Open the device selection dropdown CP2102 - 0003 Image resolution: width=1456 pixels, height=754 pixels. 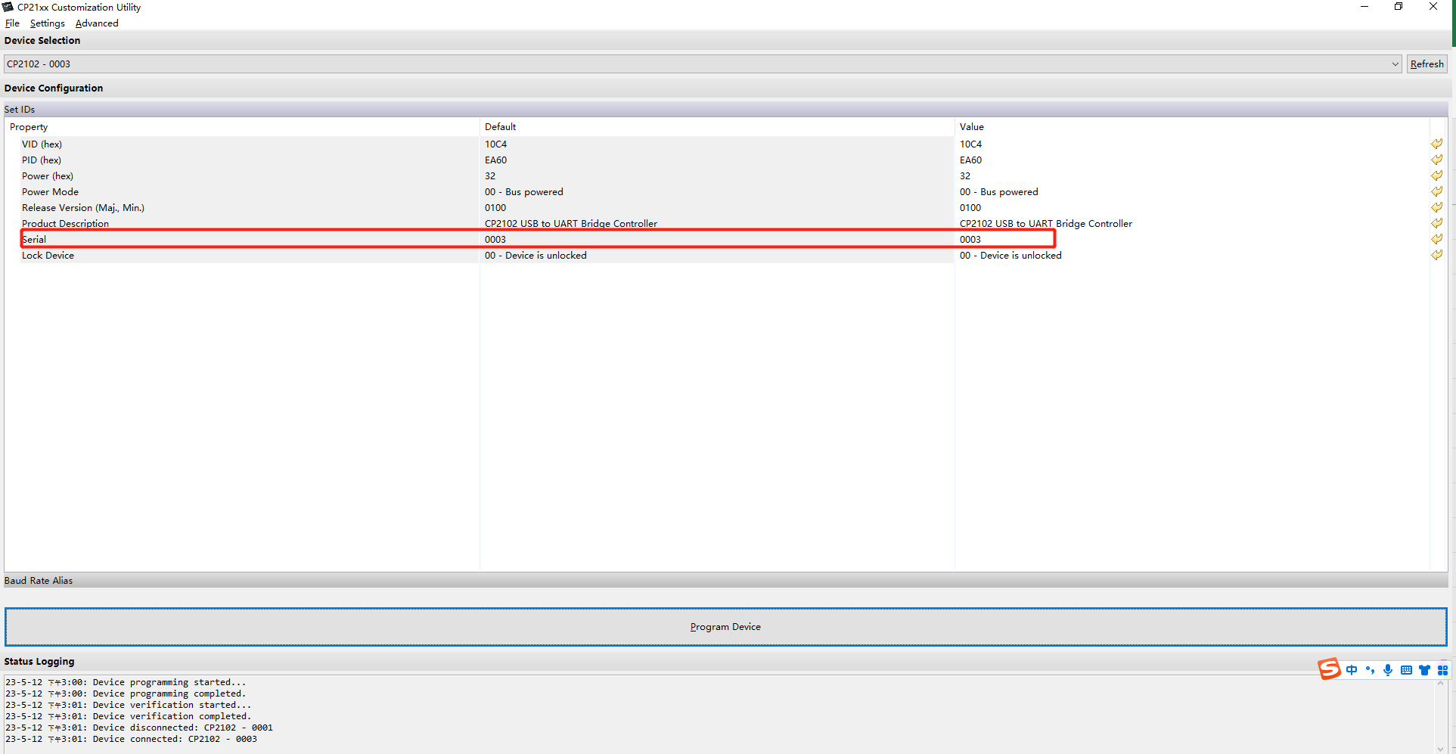tap(703, 64)
